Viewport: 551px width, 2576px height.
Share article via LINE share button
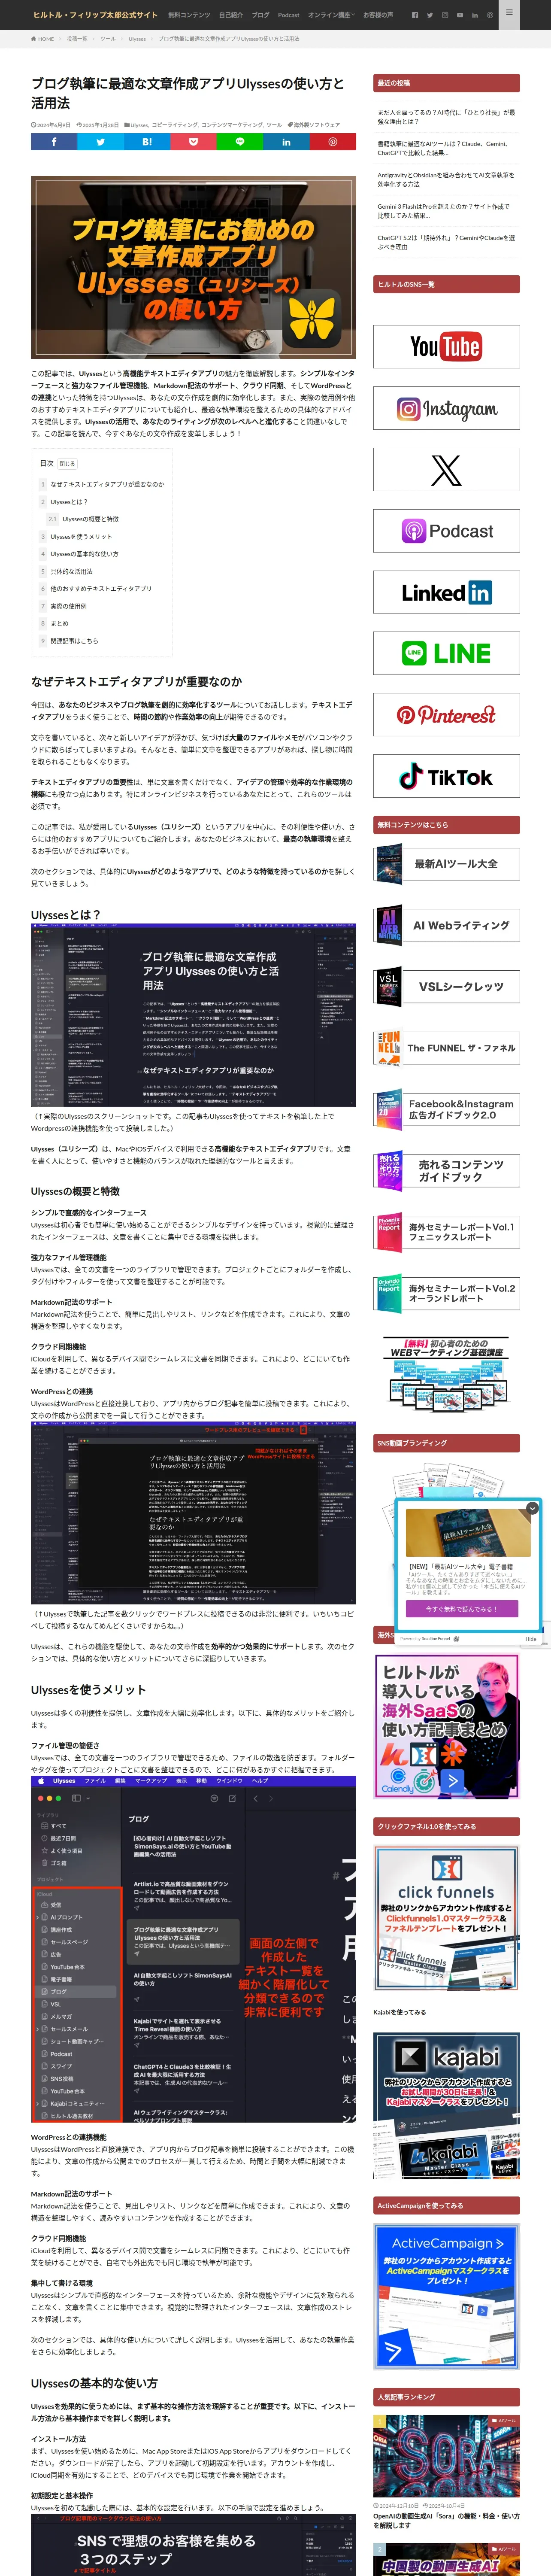pos(240,142)
